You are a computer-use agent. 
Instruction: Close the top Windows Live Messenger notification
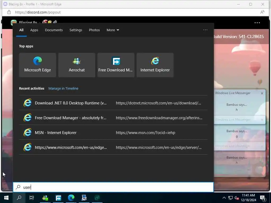point(262,93)
